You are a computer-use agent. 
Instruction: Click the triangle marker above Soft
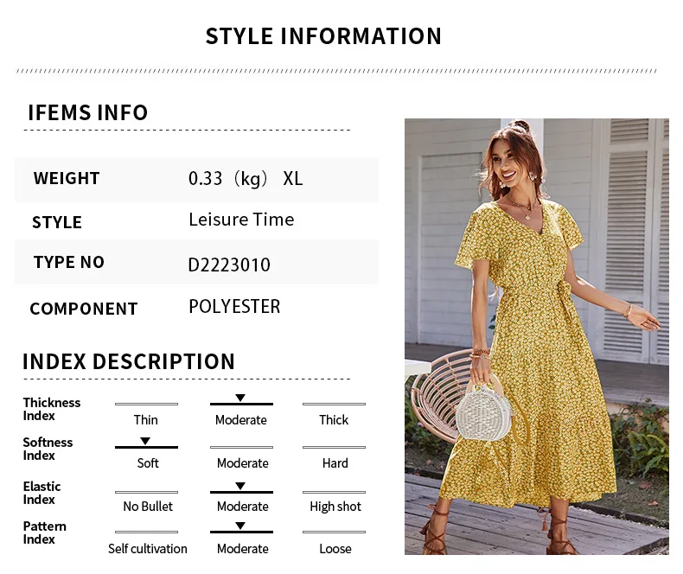point(145,441)
